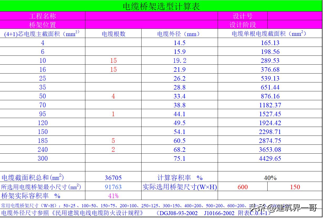Select the cross-section cell 120

(x=43, y=123)
